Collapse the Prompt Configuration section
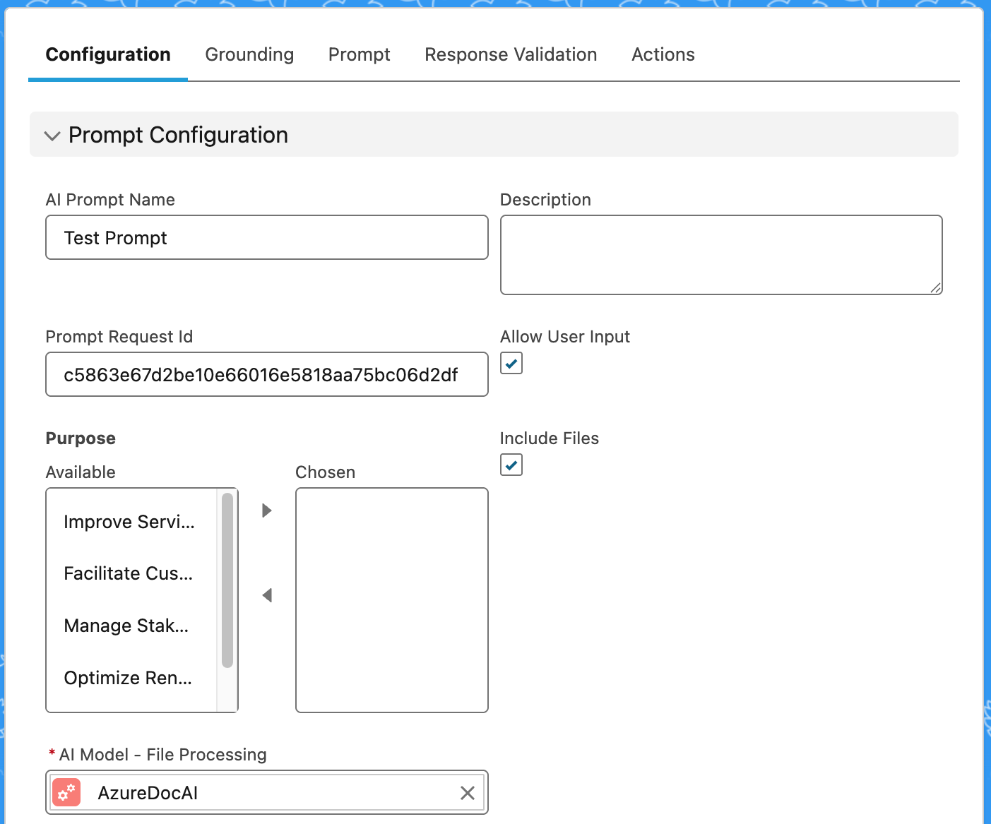This screenshot has width=991, height=824. 52,136
